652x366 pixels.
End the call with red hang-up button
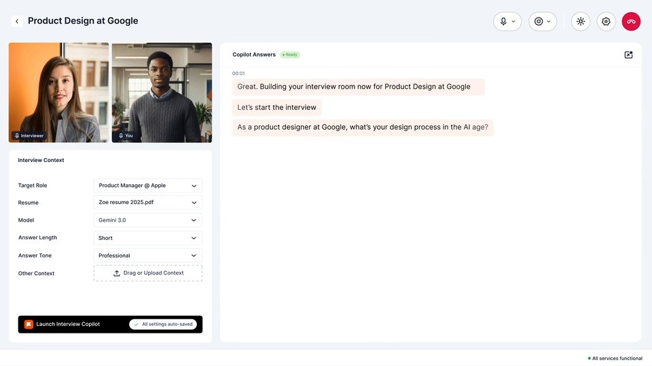pos(631,21)
